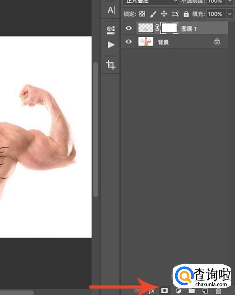Open the Actions panel play icon
The width and height of the screenshot is (235, 295).
tap(111, 45)
